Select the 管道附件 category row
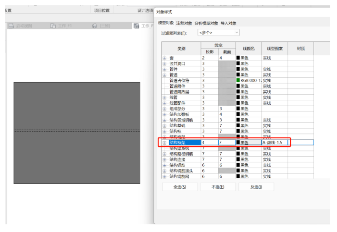 [177, 86]
